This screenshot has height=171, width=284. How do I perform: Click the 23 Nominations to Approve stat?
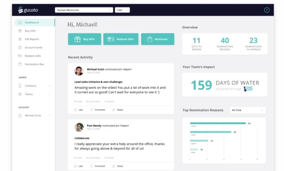click(253, 44)
